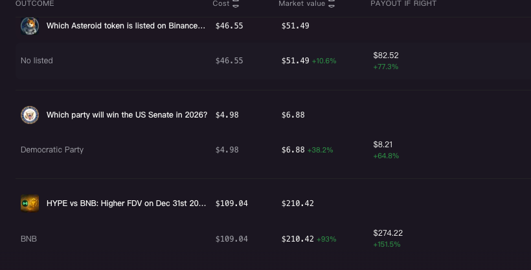Screen dimensions: 531x270
Task: Open 'HYPE vs BNB: Higher FDV' market
Action: click(126, 203)
